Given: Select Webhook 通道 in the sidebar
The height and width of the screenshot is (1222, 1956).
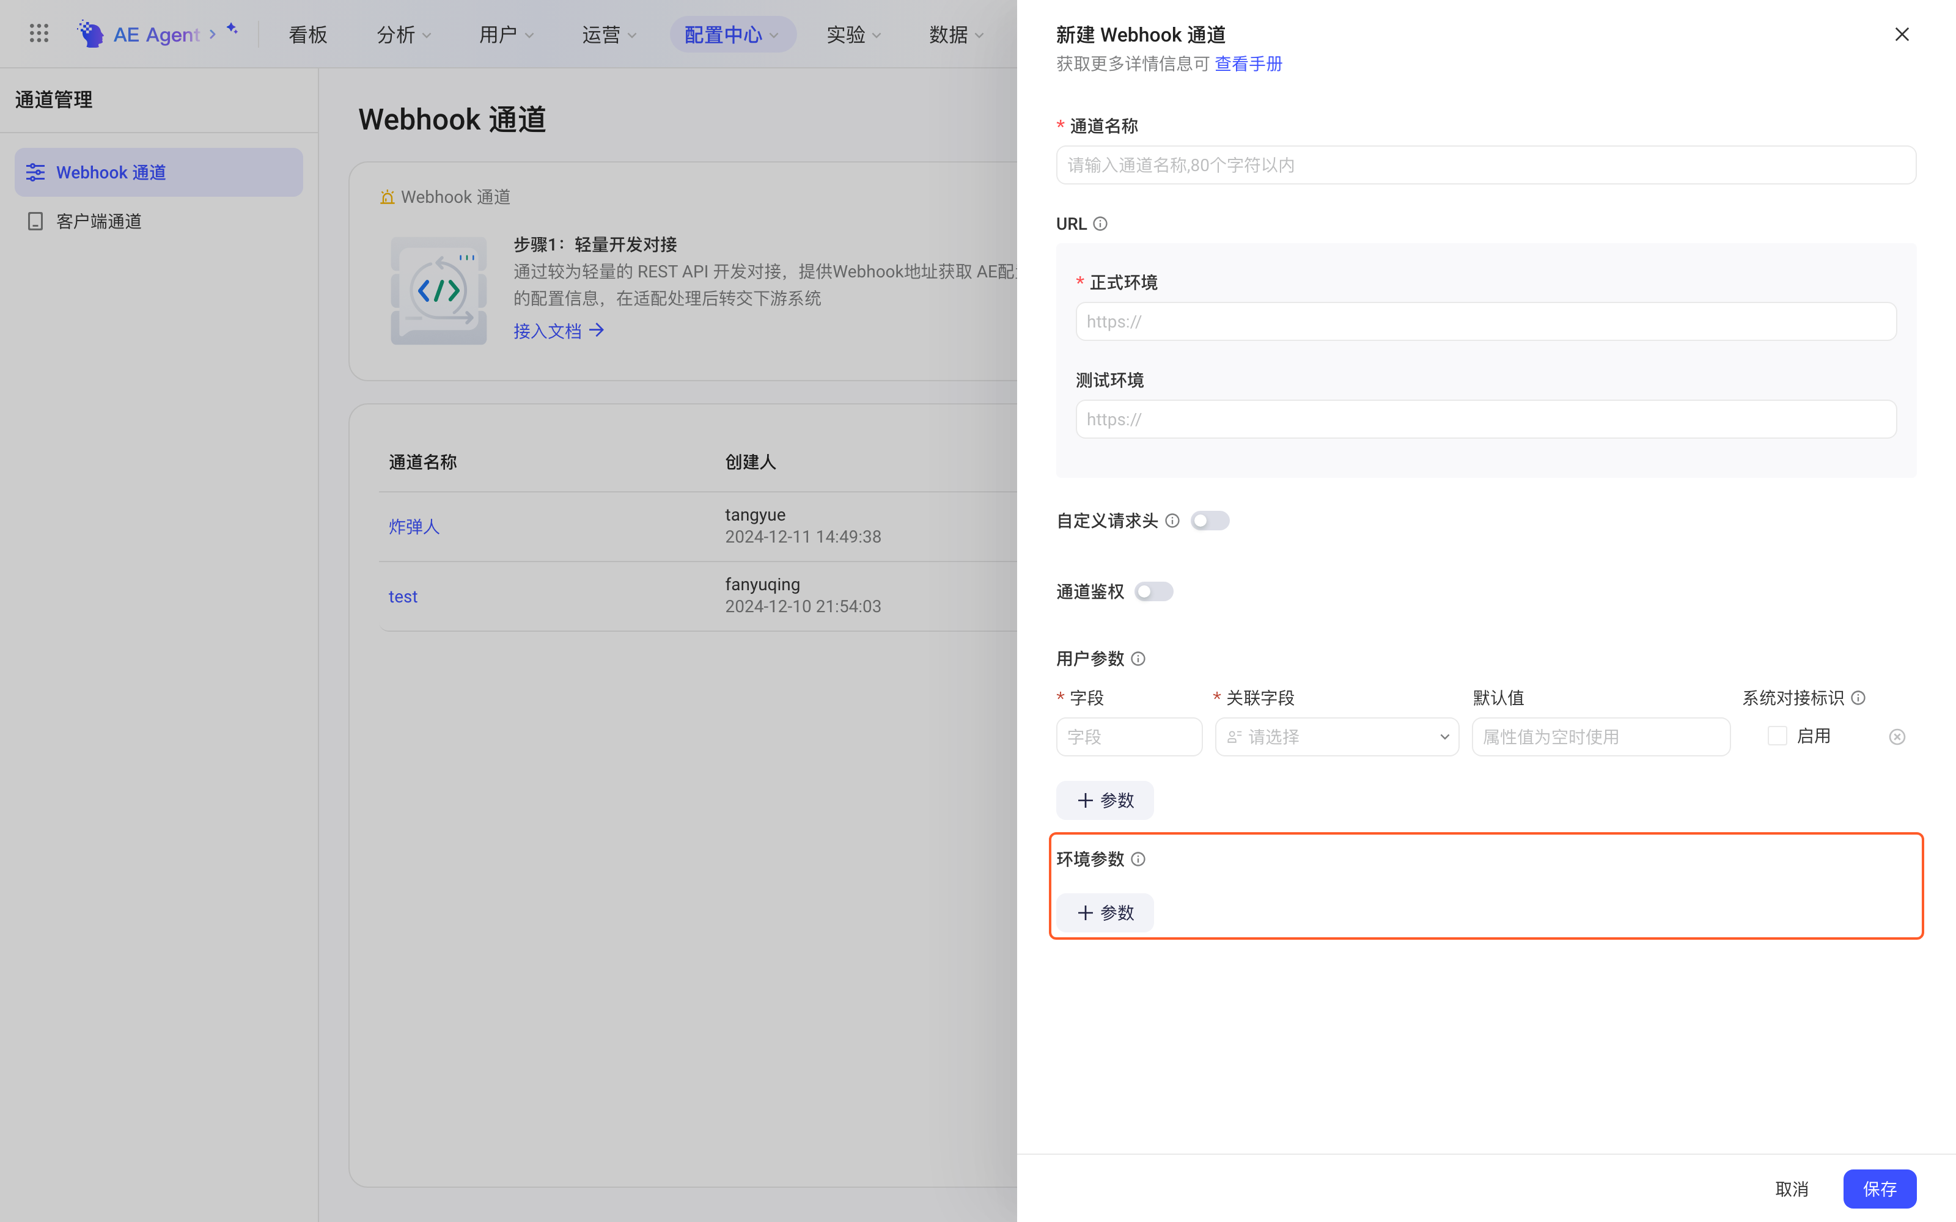Looking at the screenshot, I should pyautogui.click(x=158, y=172).
